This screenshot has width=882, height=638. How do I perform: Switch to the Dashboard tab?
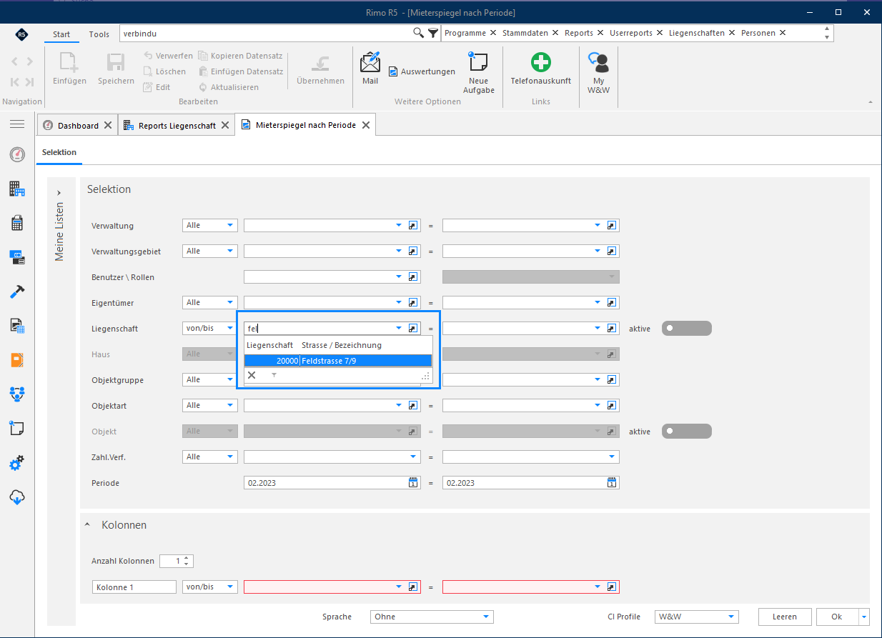pyautogui.click(x=78, y=126)
